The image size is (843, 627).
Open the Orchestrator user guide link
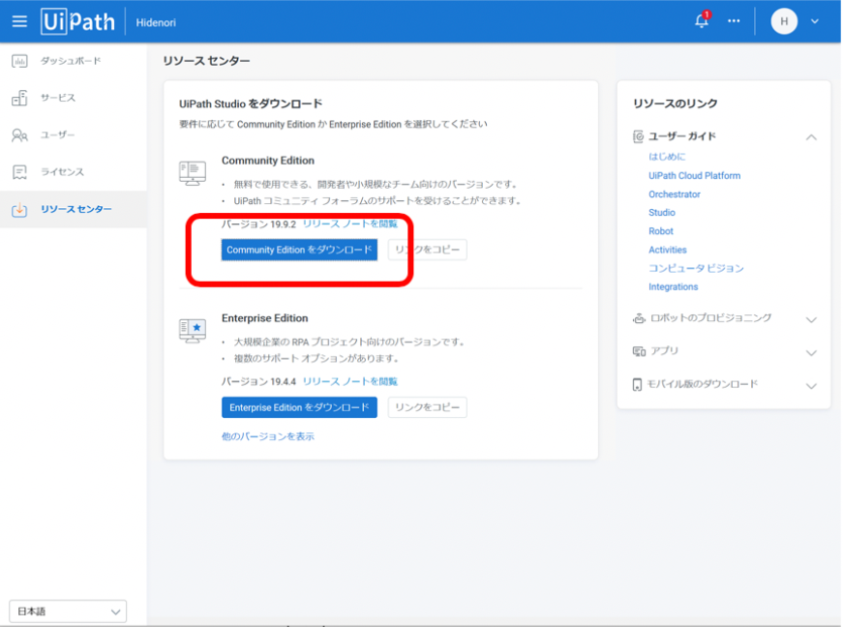click(675, 194)
